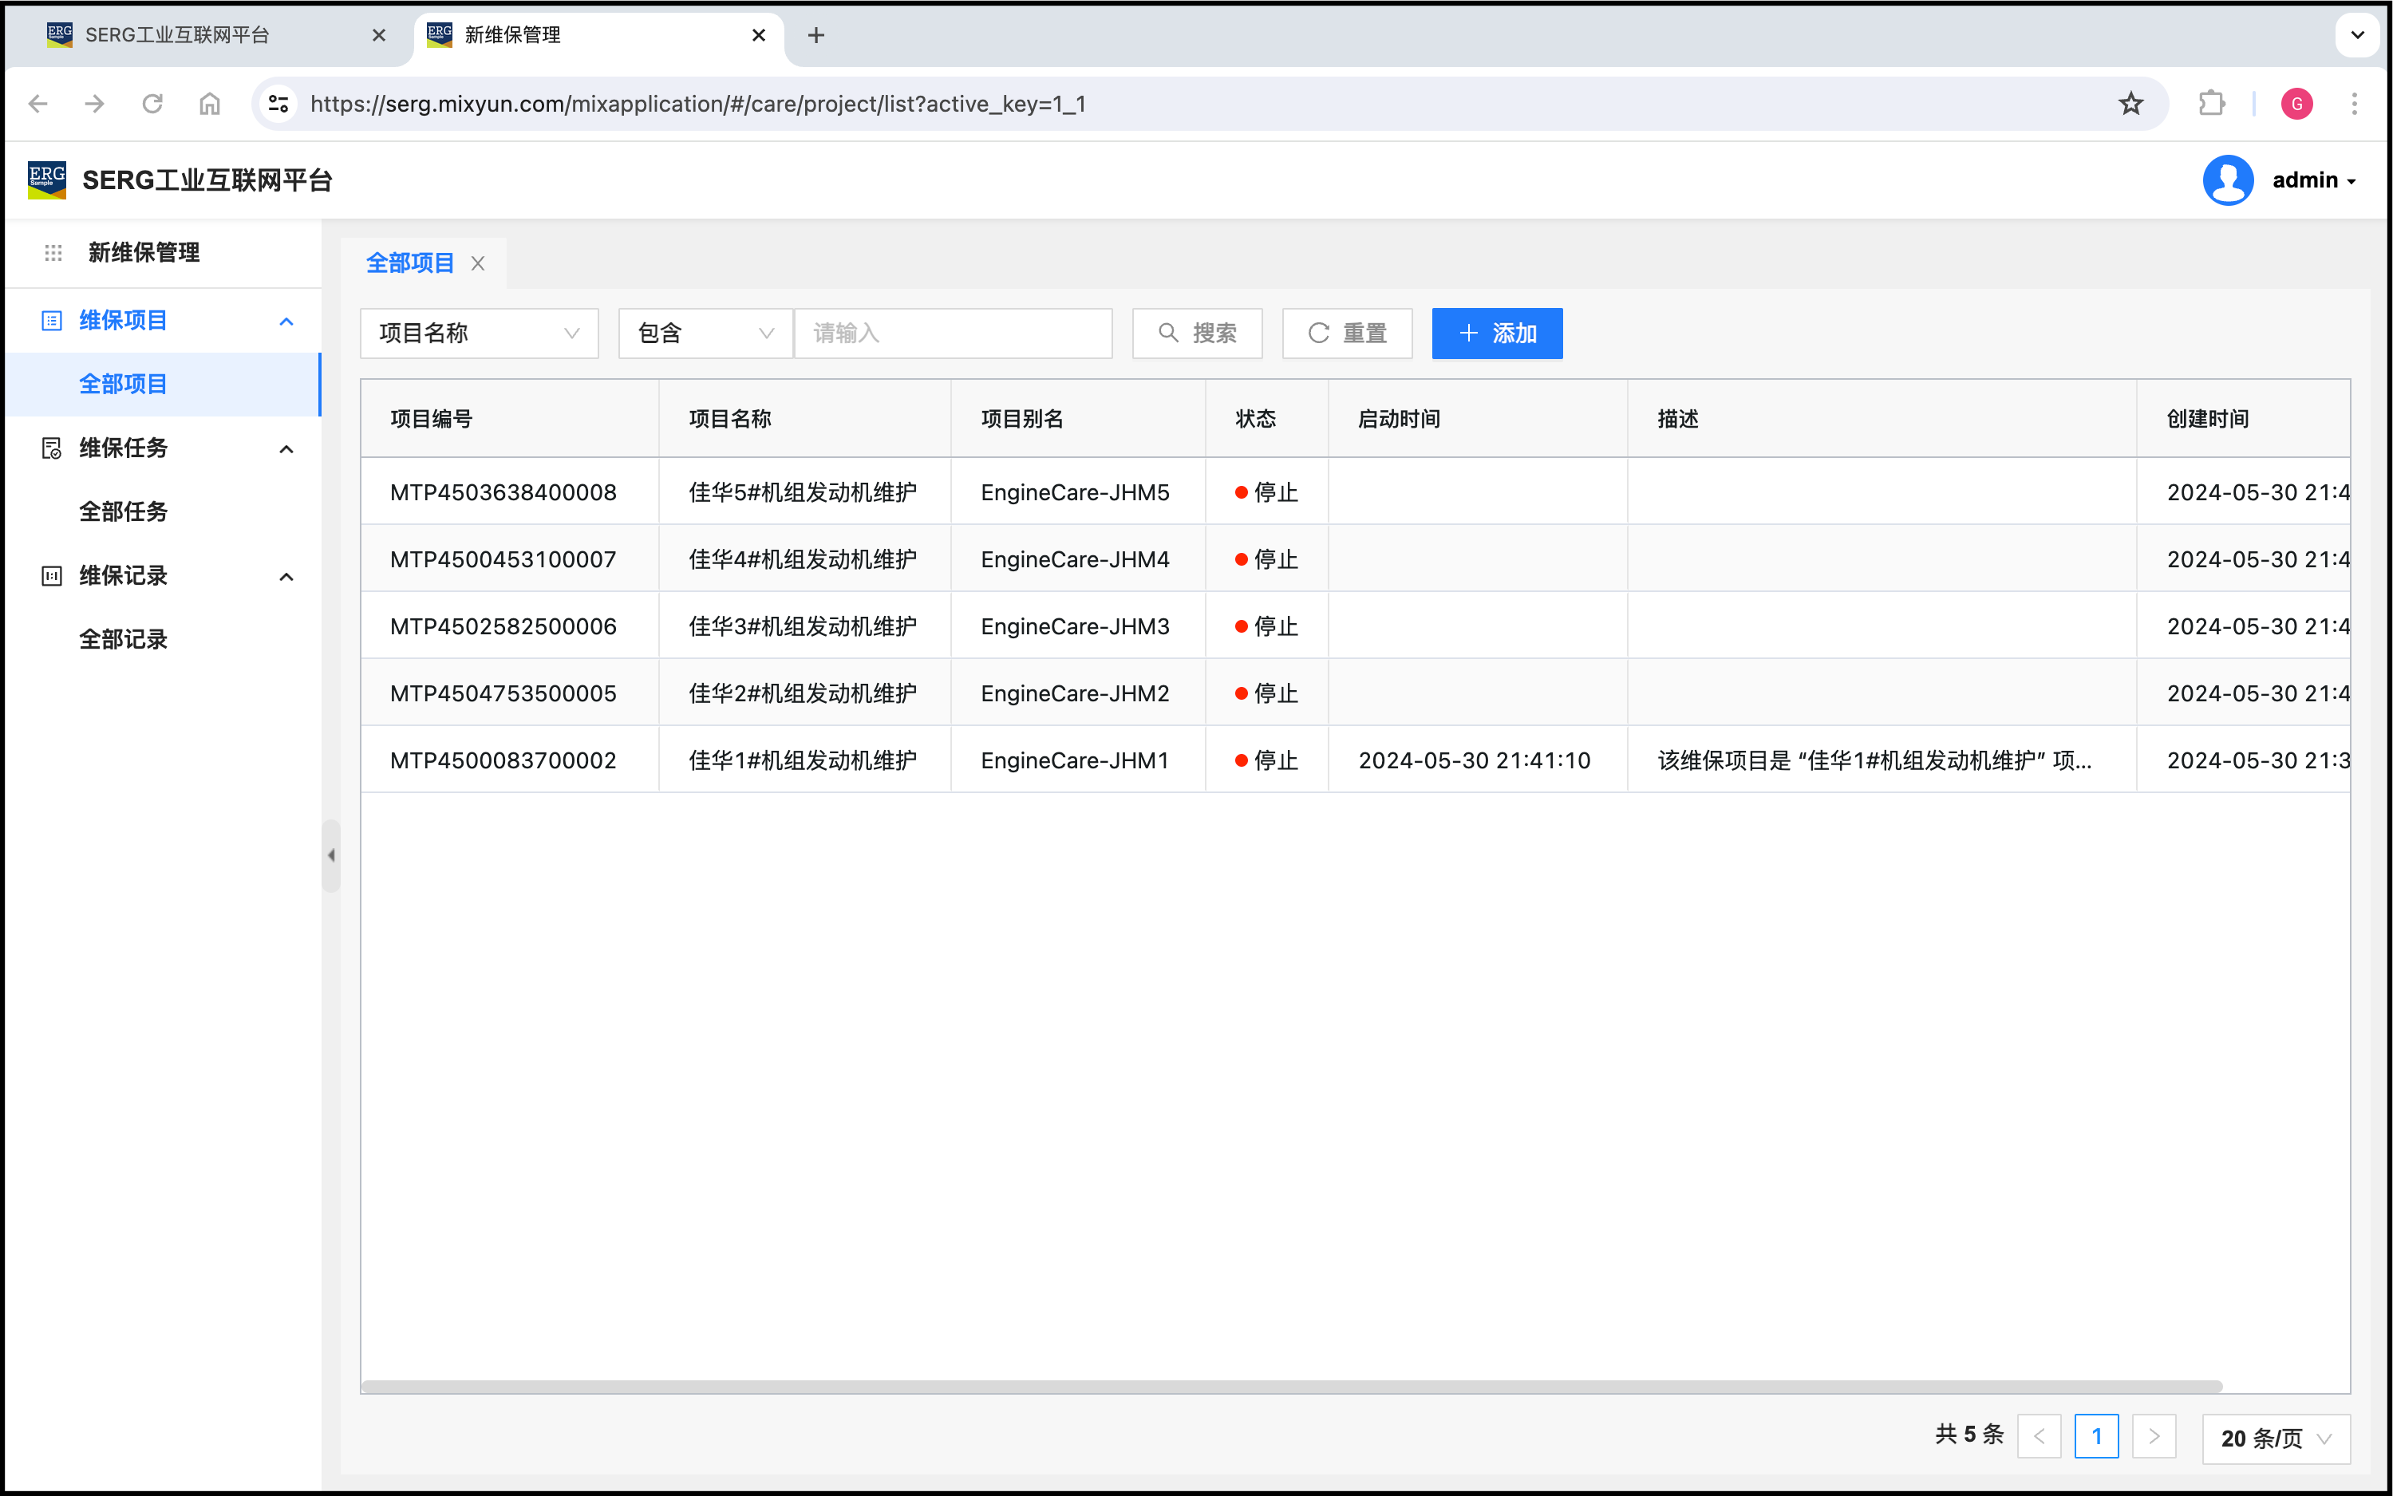
Task: Open the 20 条/页 page size dropdown
Action: pyautogui.click(x=2275, y=1438)
